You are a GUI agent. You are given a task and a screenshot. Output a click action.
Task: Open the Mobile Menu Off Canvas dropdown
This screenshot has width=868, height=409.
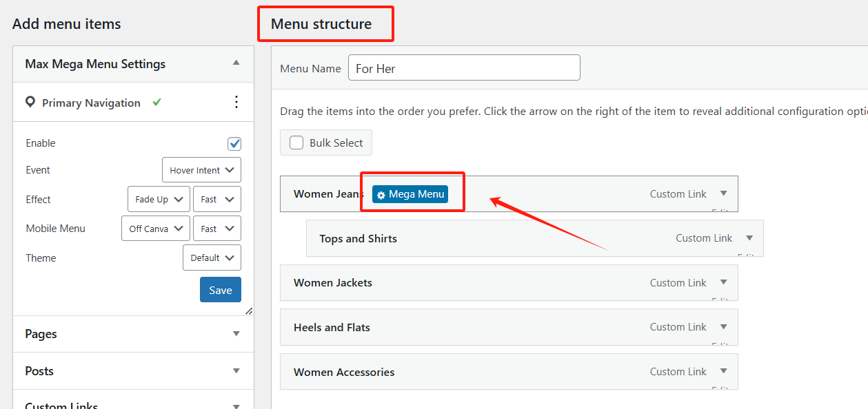(x=155, y=229)
